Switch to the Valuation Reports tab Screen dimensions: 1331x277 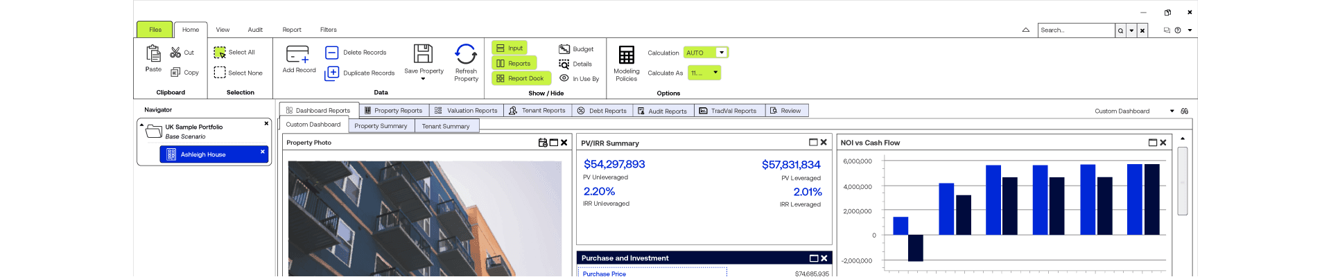coord(466,111)
